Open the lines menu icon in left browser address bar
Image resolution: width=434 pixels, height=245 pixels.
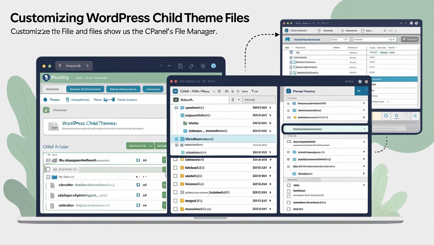tap(87, 66)
